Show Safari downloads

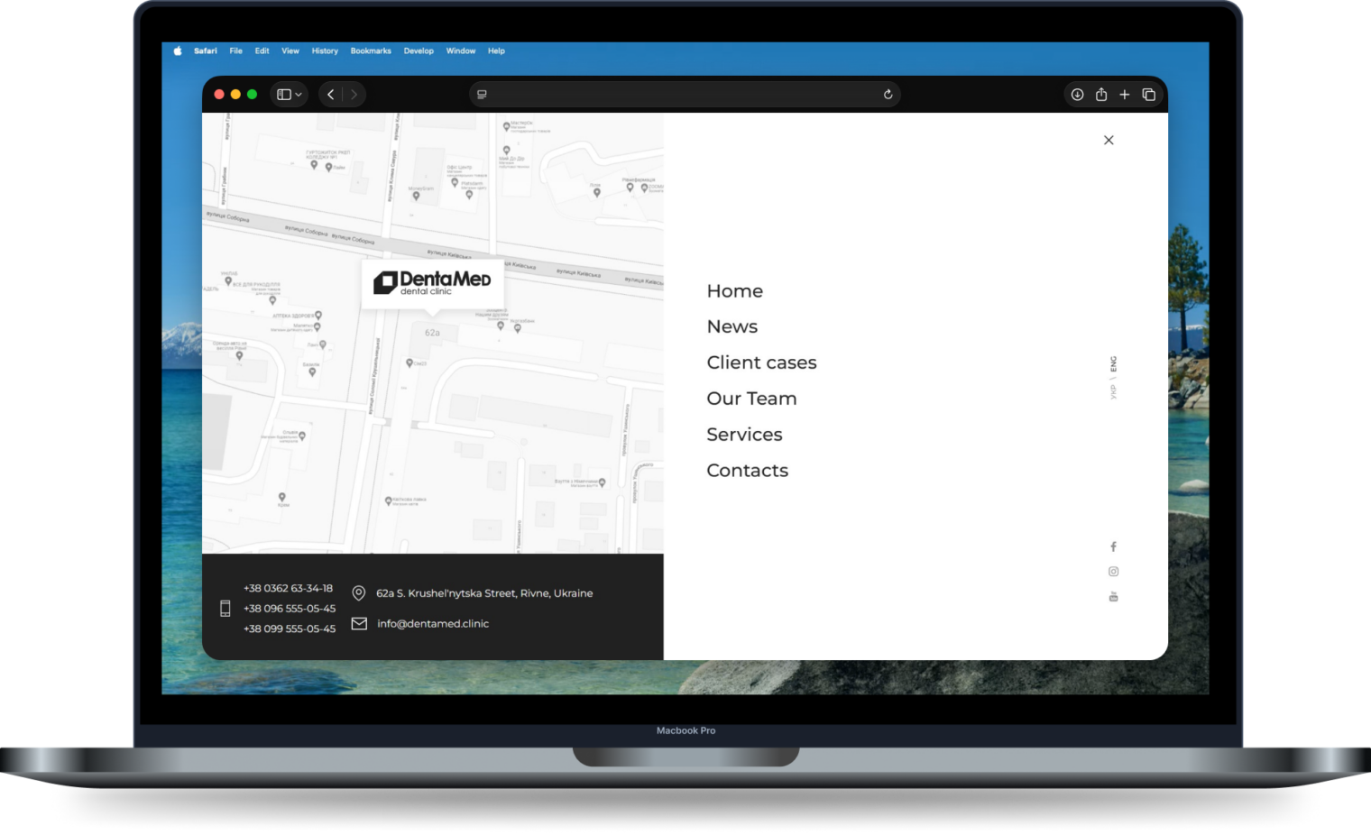pyautogui.click(x=1077, y=95)
